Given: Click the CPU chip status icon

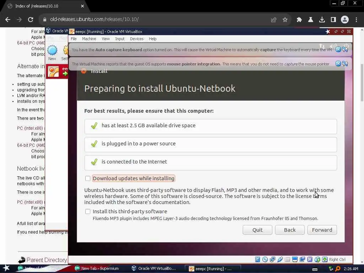Looking at the screenshot, I should 310,259.
